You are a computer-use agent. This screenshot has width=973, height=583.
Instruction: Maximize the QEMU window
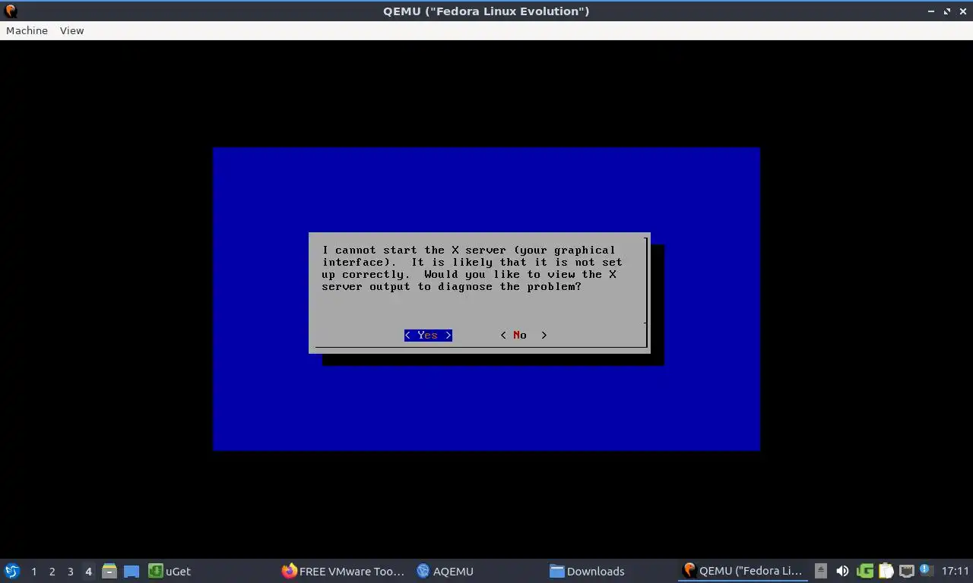(947, 11)
